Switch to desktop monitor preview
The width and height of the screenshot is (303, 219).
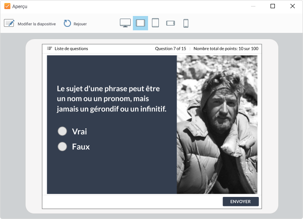(x=125, y=23)
